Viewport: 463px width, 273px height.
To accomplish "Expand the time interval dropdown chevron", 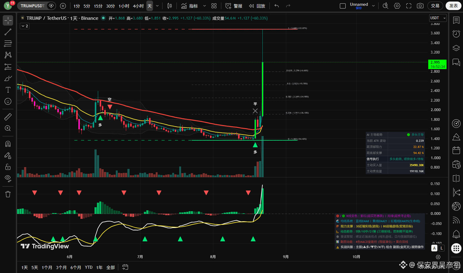I will coord(157,6).
